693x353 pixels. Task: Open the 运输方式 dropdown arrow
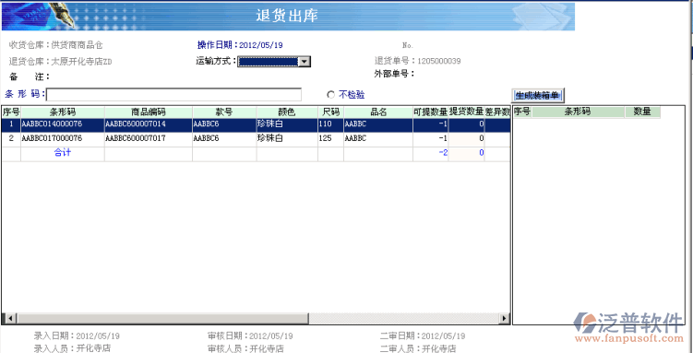click(305, 62)
